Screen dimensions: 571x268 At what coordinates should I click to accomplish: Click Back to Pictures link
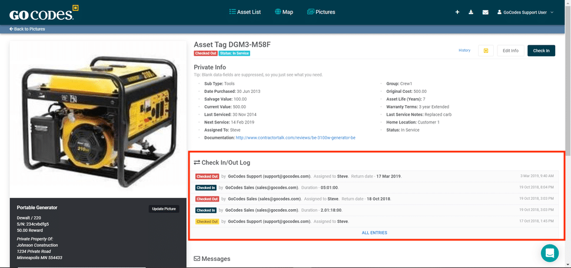pos(27,29)
